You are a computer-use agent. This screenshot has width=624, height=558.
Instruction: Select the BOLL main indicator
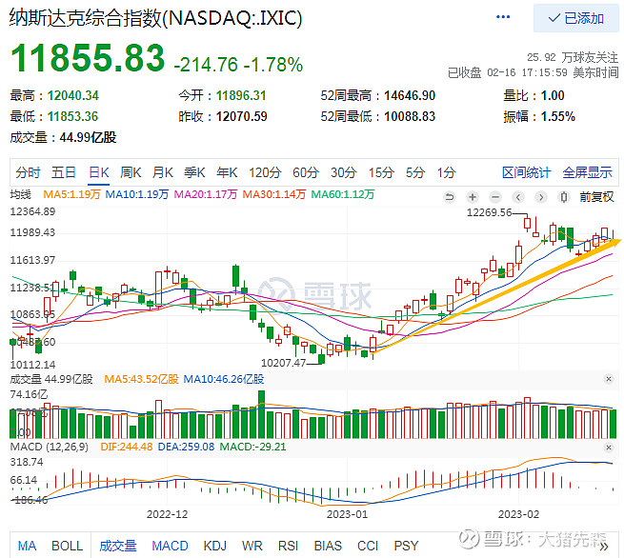pyautogui.click(x=68, y=546)
